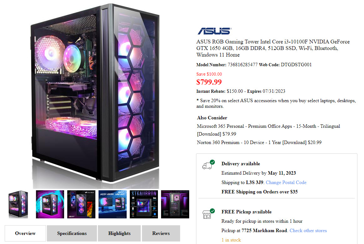Open the Microsoft 365 Personal suggestion
This screenshot has width=364, height=244.
click(x=268, y=130)
